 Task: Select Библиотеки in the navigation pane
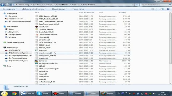point(12,27)
